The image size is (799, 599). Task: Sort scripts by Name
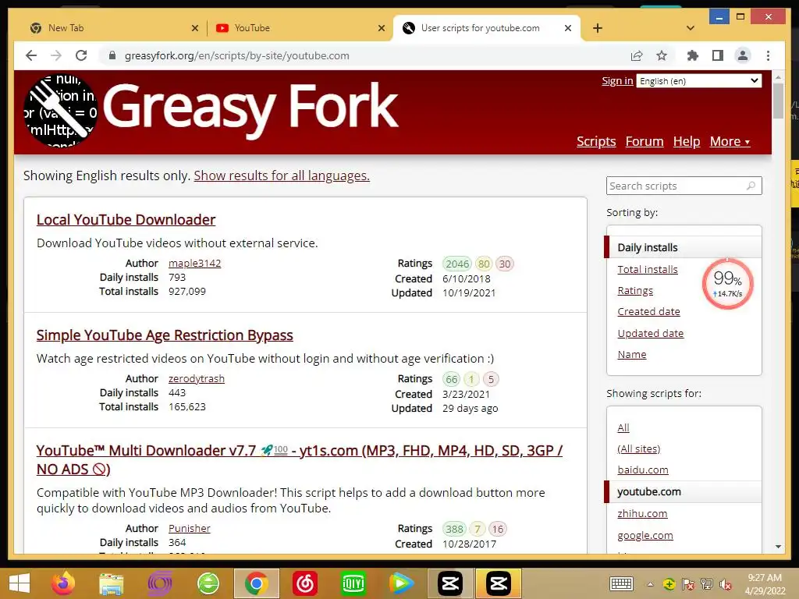[631, 355]
